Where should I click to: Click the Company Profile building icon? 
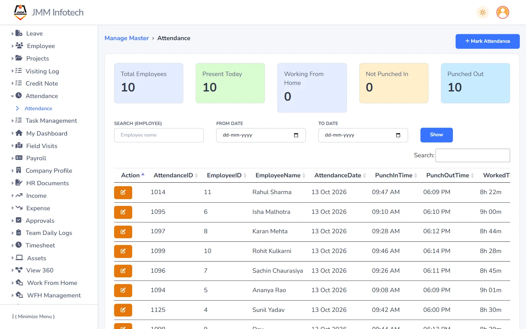19,170
